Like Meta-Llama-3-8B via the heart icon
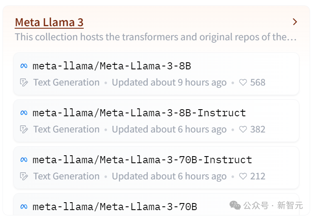The height and width of the screenshot is (218, 313). (x=243, y=83)
